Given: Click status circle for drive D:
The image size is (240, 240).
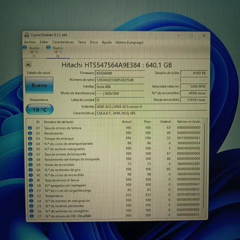Looking at the screenshot, I should coord(48,48).
